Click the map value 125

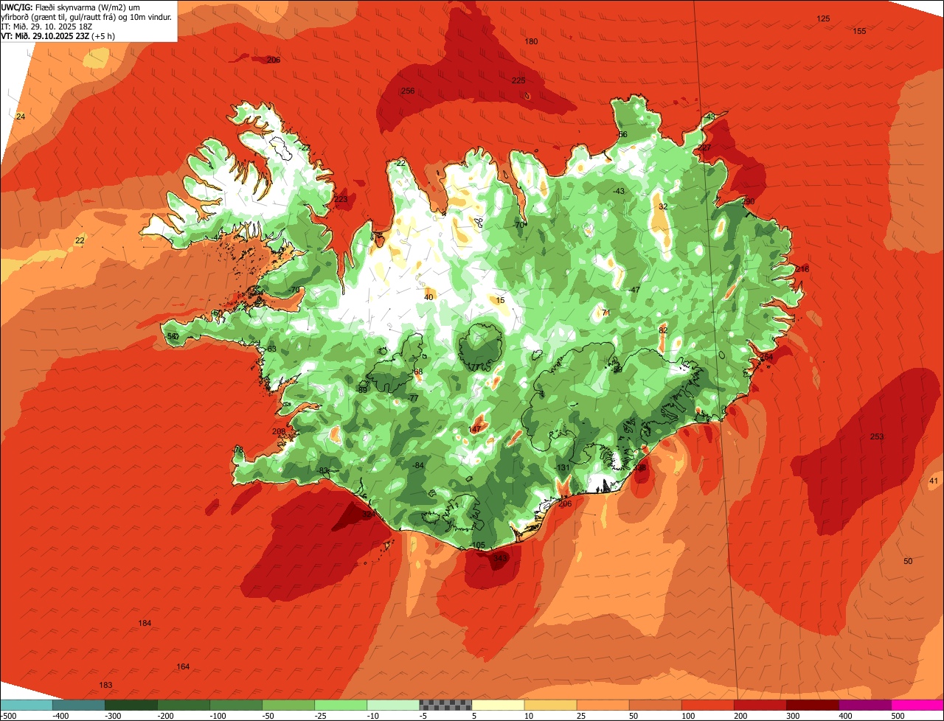[x=824, y=18]
